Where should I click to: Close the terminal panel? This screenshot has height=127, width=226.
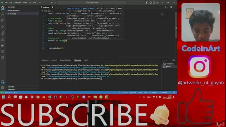pyautogui.click(x=174, y=60)
